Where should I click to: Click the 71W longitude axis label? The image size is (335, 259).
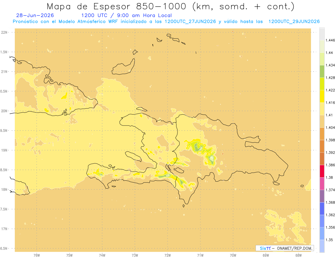(x=200, y=255)
